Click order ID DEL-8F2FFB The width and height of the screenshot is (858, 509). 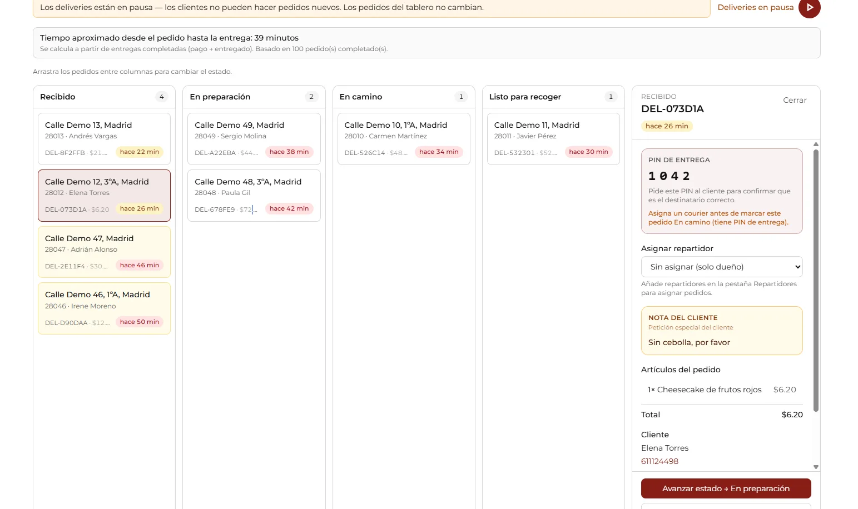click(65, 153)
